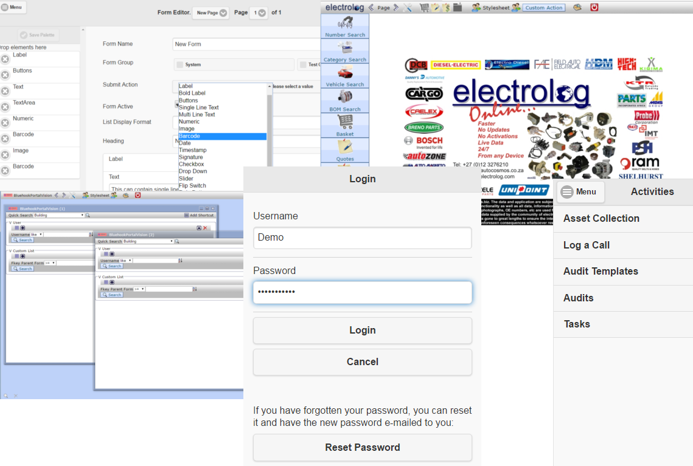Open Quotes in Electrolog sidebar

coord(345,151)
